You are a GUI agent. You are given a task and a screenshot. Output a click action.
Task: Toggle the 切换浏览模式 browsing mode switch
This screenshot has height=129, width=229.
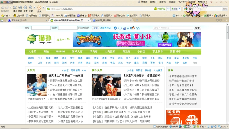point(160,127)
